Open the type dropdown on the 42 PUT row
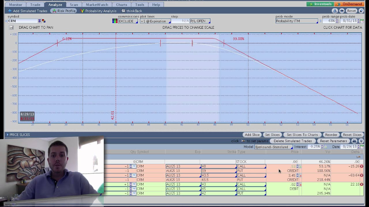 click(251, 193)
